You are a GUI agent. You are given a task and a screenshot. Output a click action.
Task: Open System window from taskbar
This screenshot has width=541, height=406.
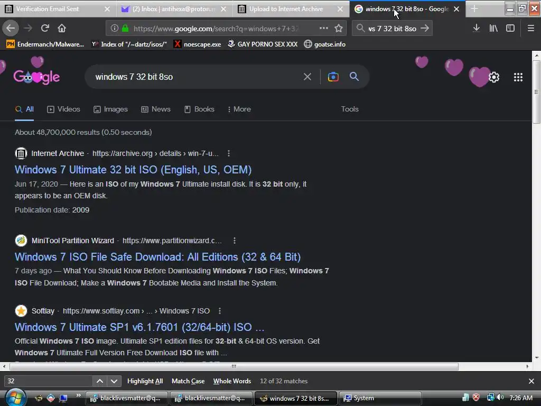380,398
